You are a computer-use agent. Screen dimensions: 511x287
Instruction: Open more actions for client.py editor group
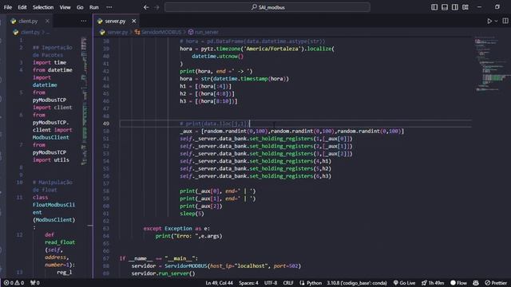click(x=84, y=22)
